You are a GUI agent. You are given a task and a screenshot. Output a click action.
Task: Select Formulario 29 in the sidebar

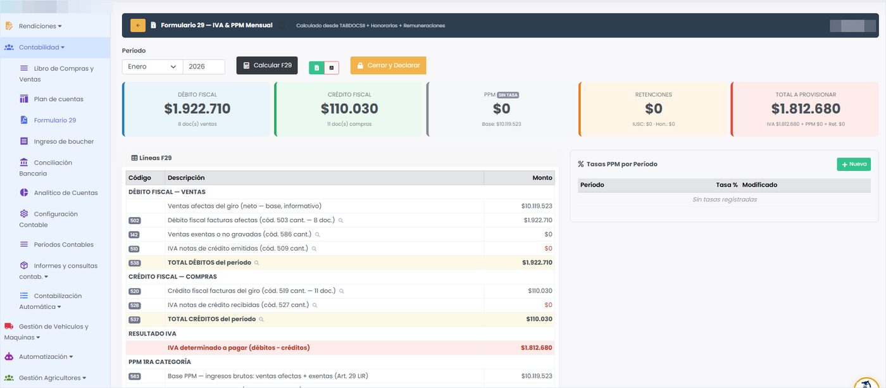click(x=55, y=120)
